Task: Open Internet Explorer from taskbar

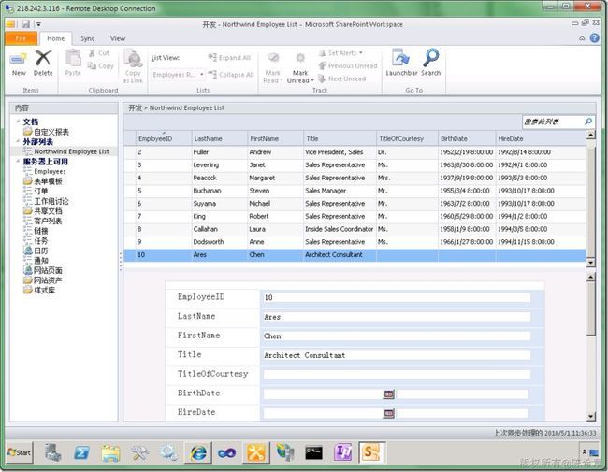Action: (x=198, y=452)
